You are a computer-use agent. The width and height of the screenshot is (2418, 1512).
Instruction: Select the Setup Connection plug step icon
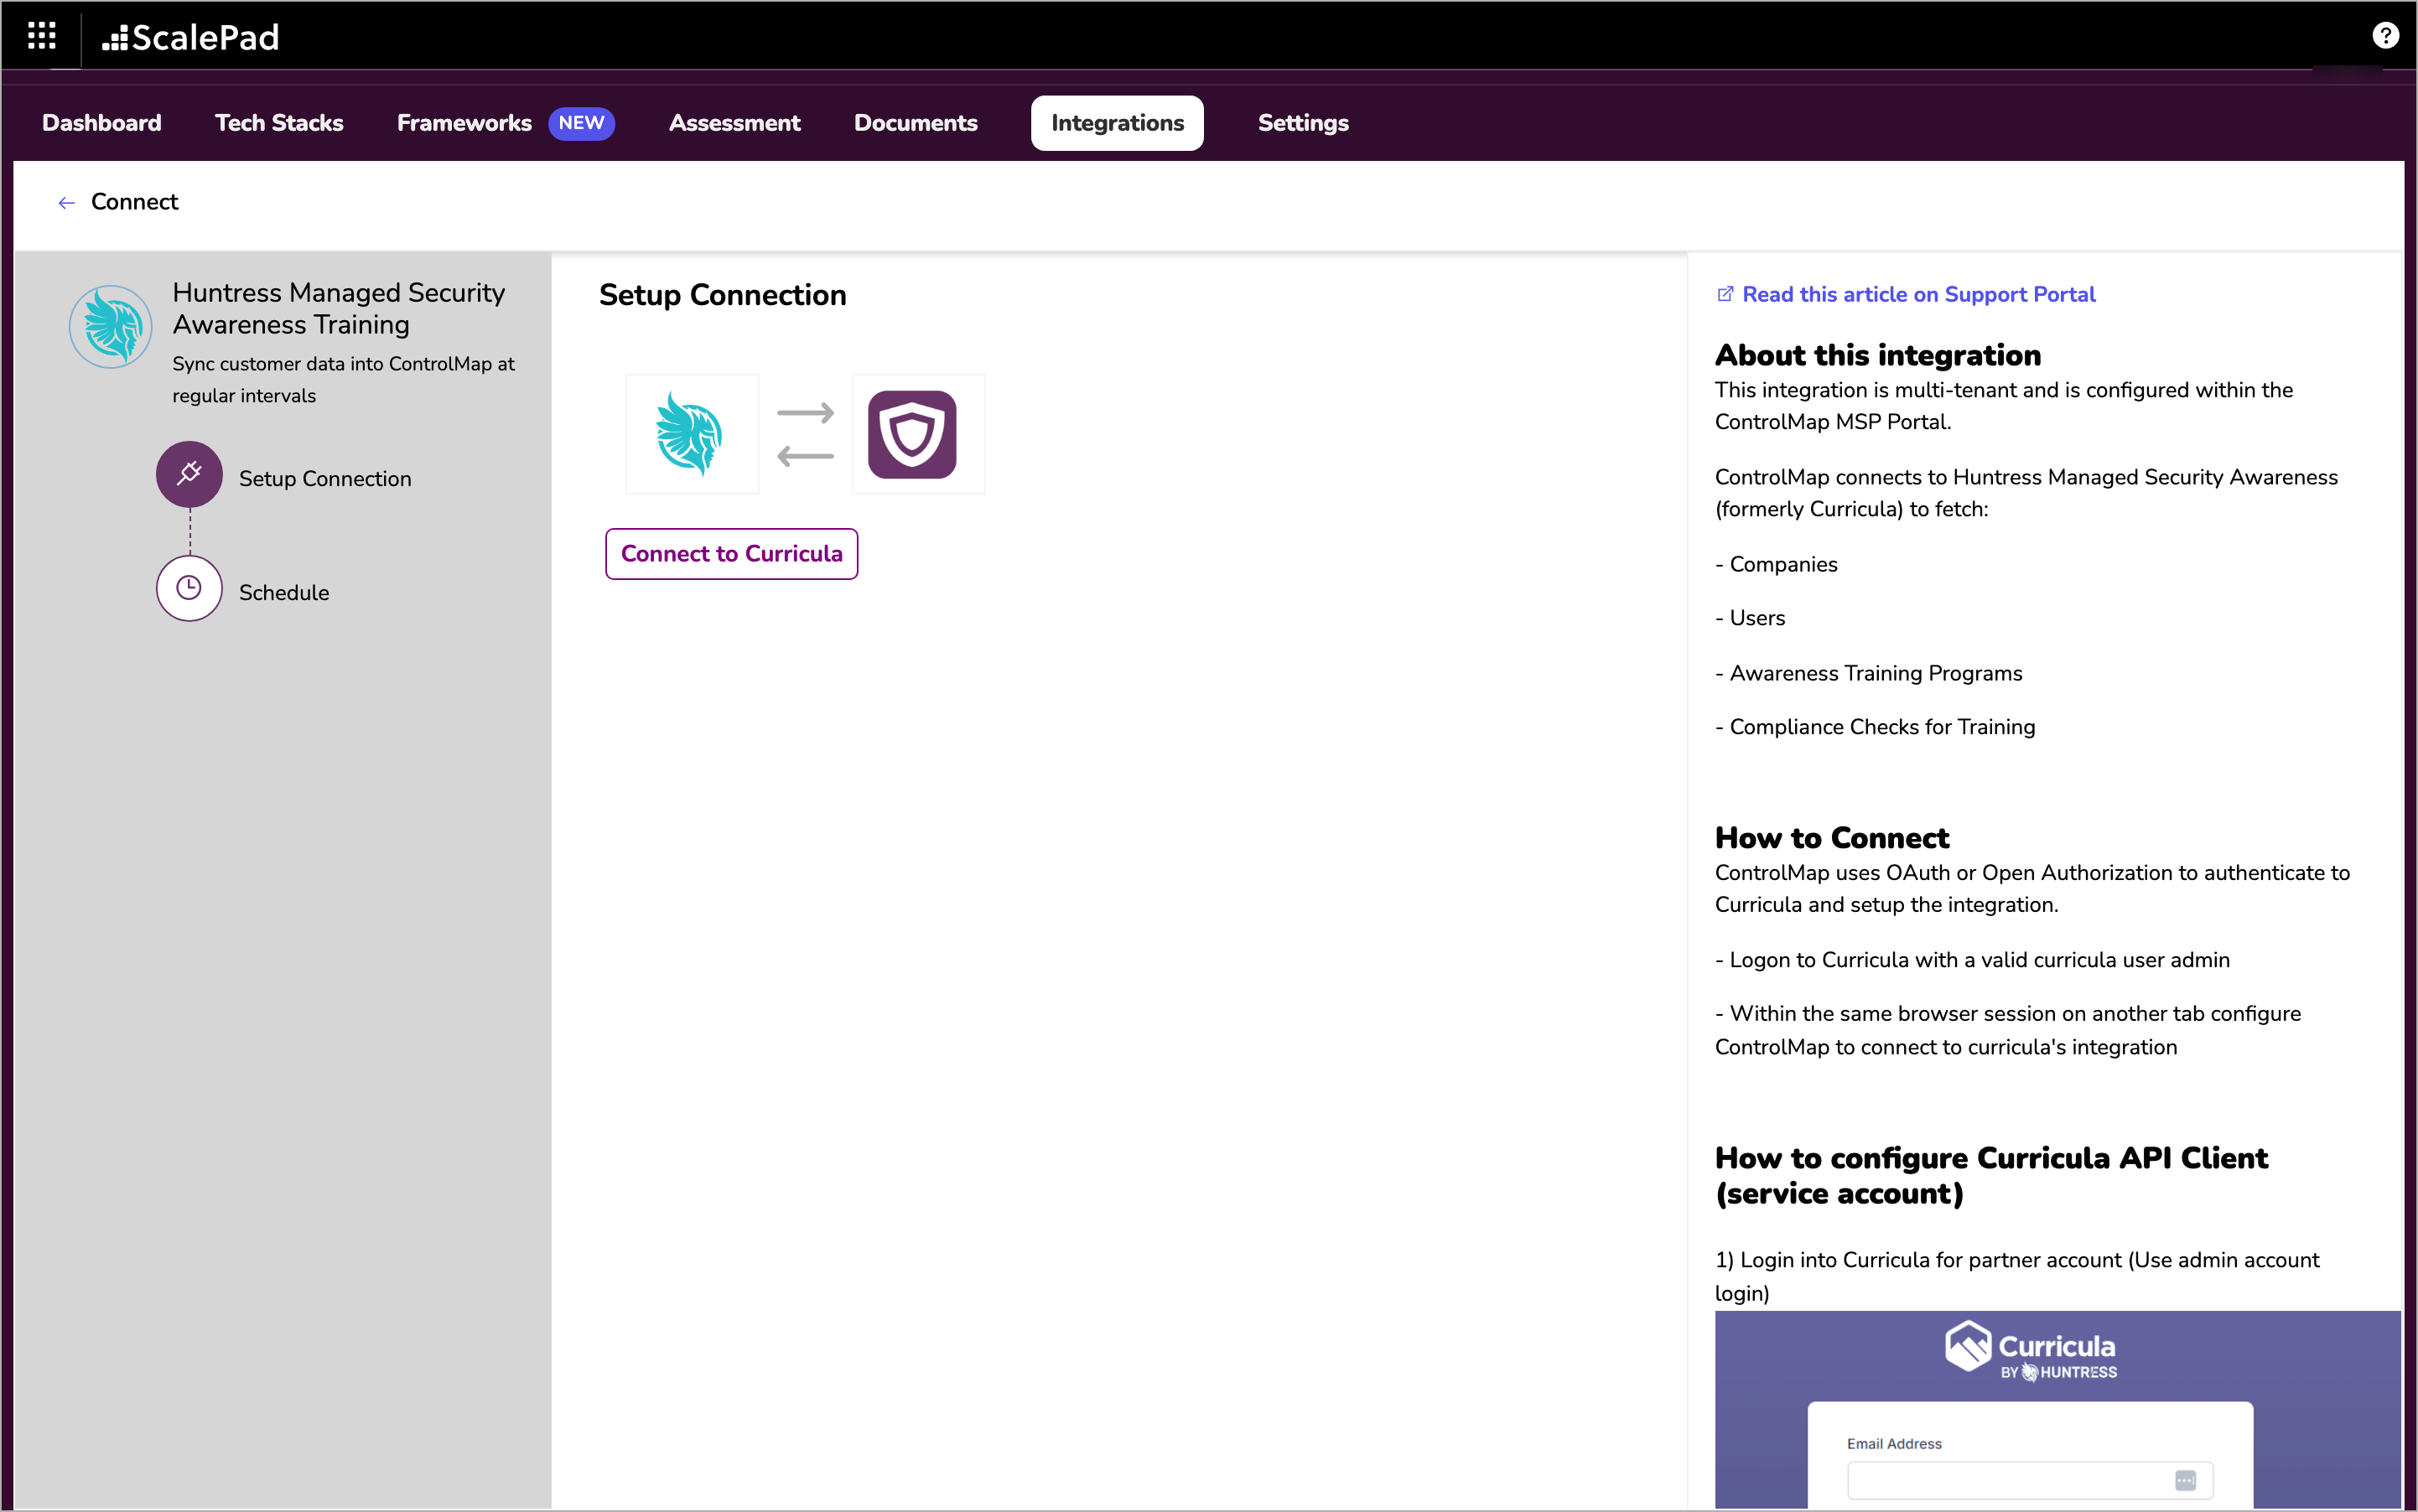tap(189, 474)
